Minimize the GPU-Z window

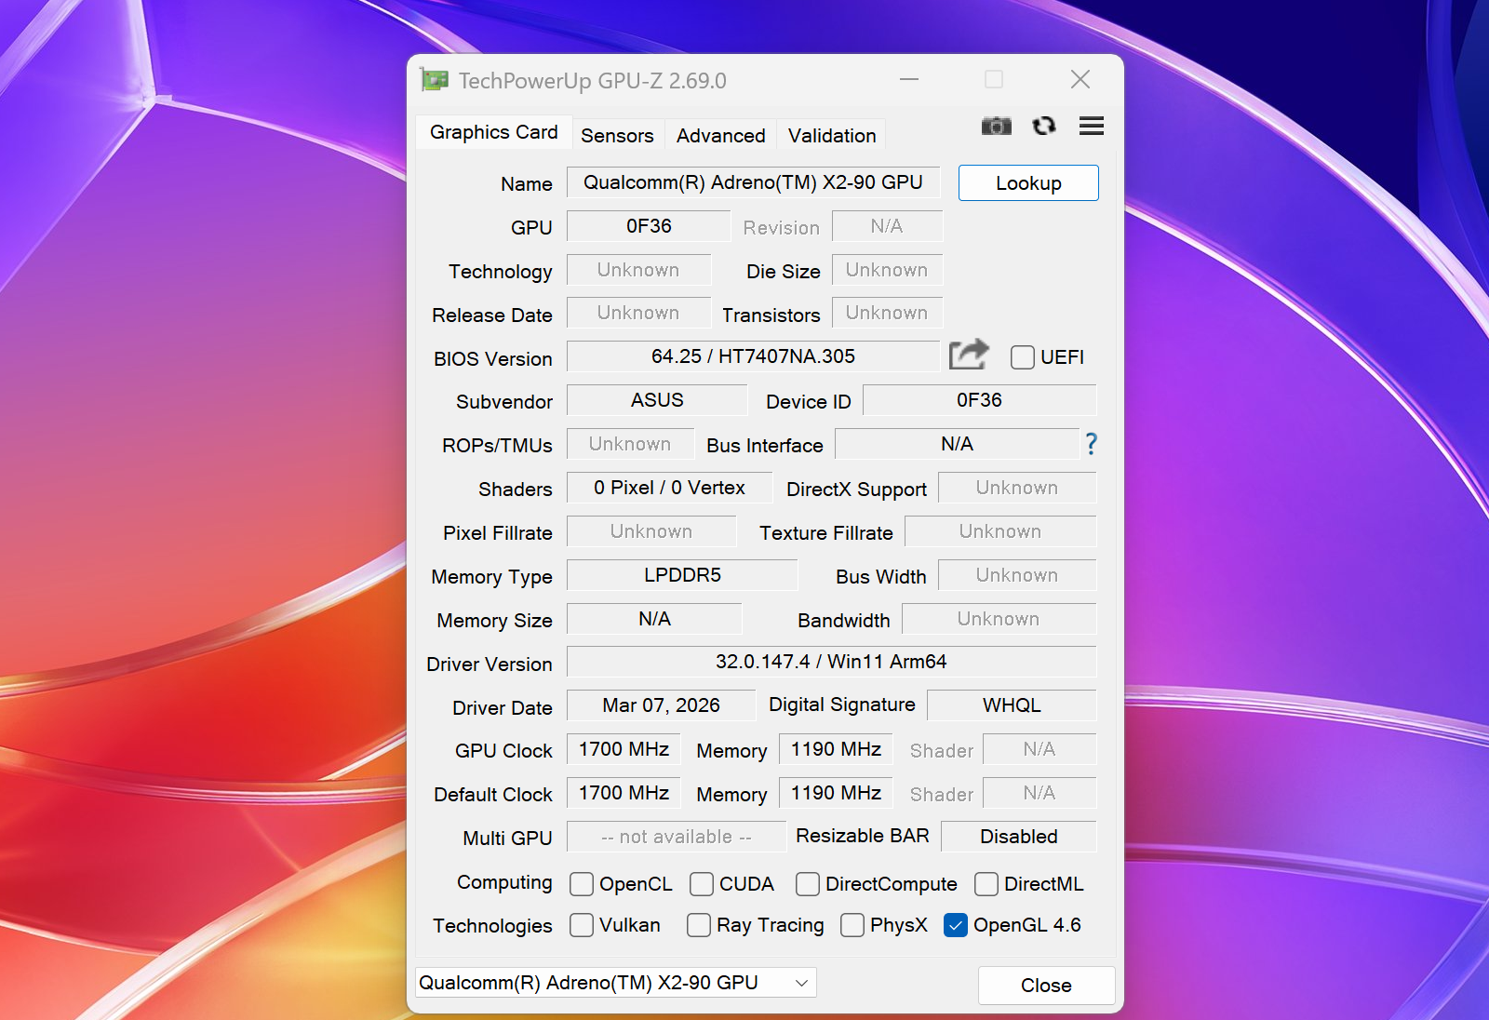909,80
